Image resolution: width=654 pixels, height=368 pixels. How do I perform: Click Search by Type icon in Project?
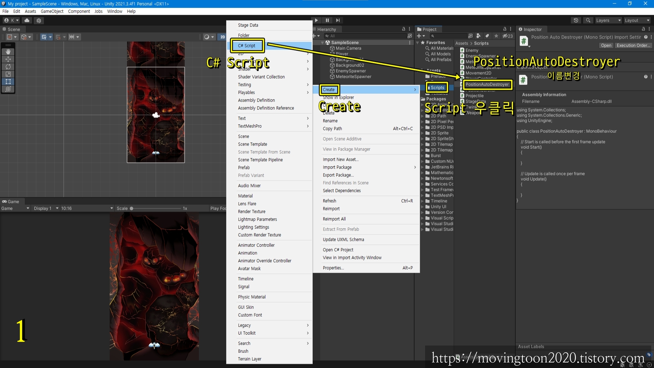tap(479, 36)
